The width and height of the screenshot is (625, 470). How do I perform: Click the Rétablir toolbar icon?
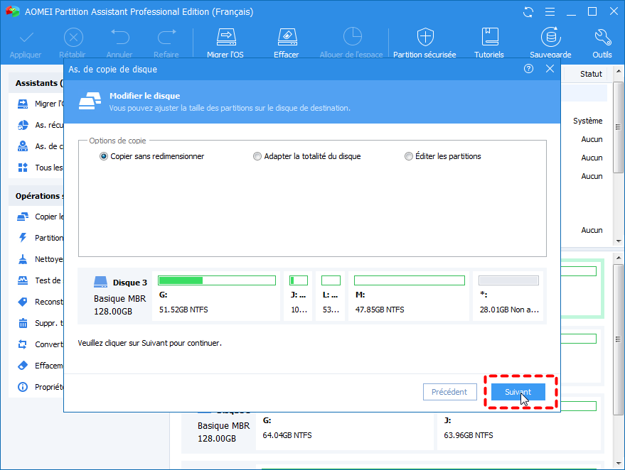[73, 38]
